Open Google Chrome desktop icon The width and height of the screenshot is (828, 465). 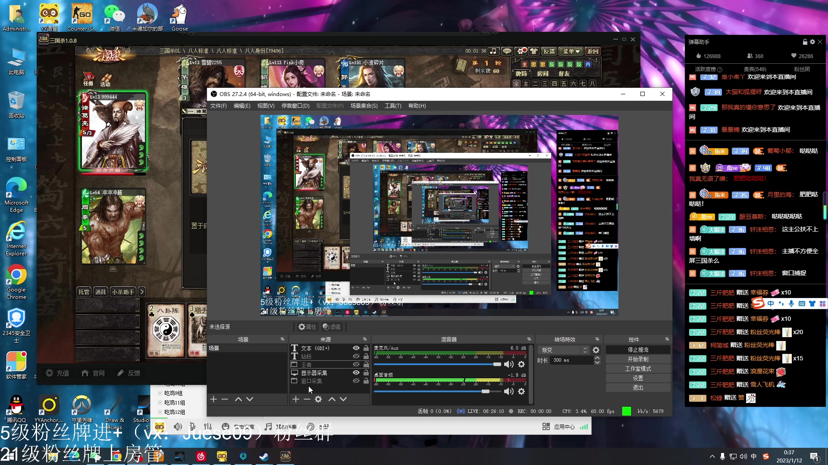point(16,282)
